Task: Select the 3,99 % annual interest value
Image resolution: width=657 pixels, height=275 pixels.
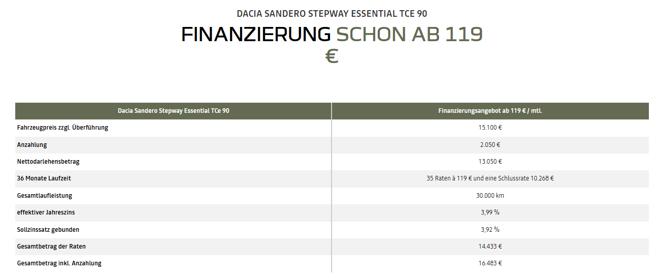Action: coord(490,212)
